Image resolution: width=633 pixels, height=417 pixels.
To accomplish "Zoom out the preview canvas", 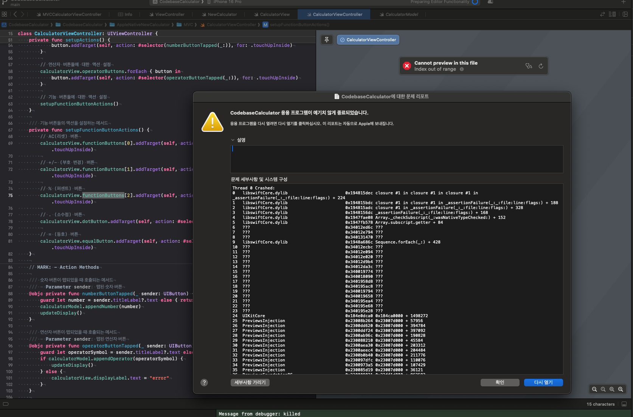I will coord(594,389).
